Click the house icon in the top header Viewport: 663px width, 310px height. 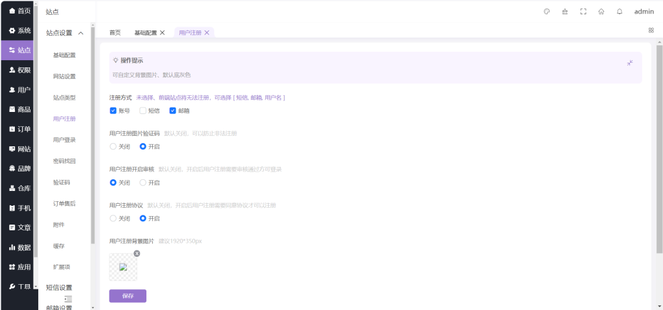[x=601, y=12]
